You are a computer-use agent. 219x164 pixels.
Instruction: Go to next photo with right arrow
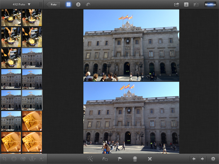(202, 159)
